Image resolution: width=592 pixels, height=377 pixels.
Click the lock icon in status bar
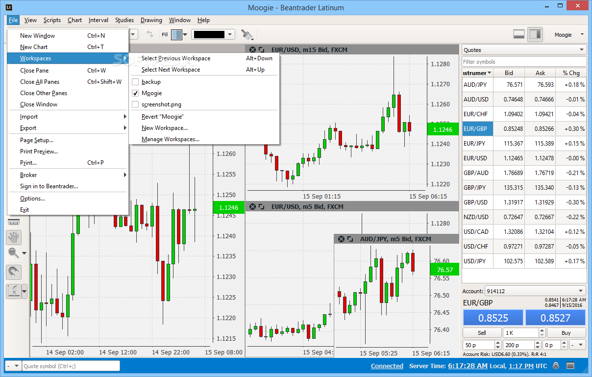(x=556, y=366)
